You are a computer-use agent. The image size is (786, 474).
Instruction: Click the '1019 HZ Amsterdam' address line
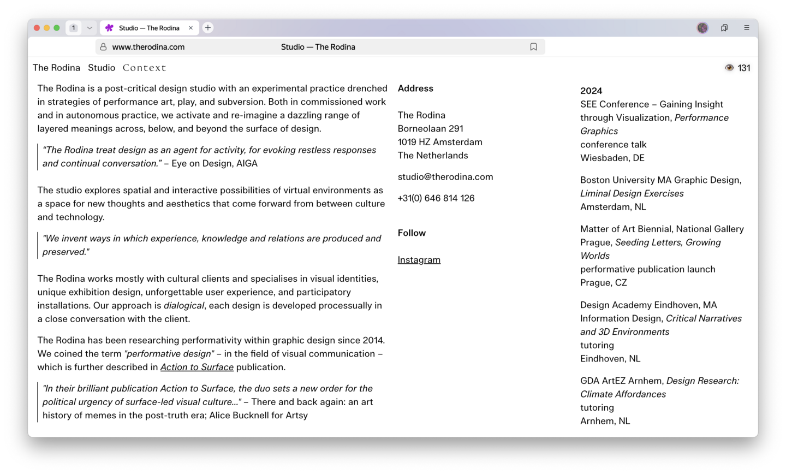440,142
